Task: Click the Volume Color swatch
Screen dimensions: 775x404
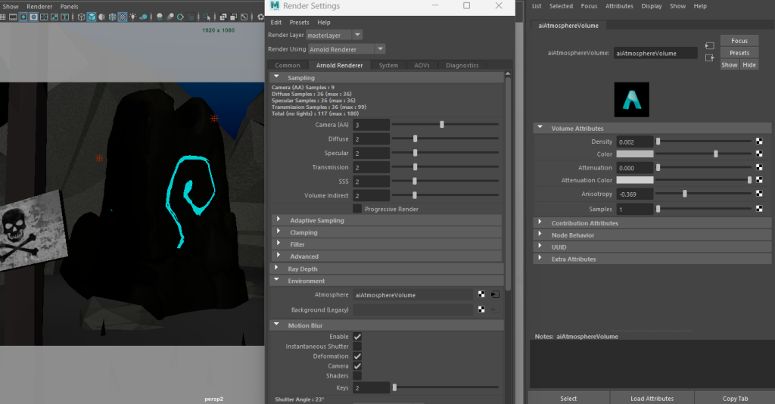Action: [x=635, y=154]
